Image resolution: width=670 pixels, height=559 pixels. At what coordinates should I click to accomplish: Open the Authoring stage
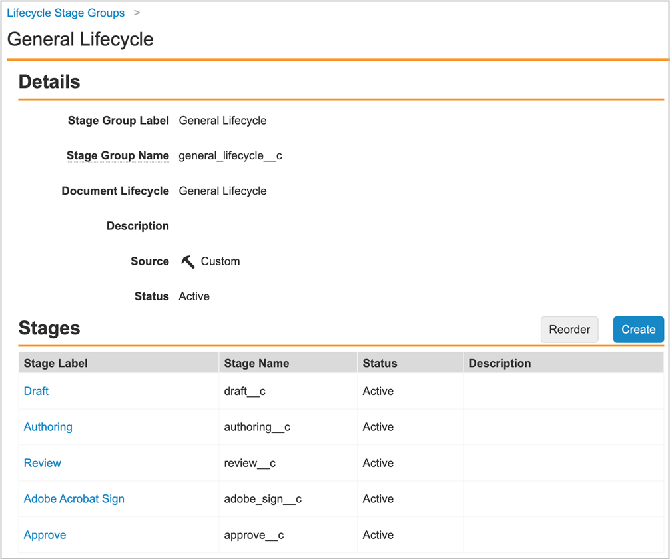point(48,427)
